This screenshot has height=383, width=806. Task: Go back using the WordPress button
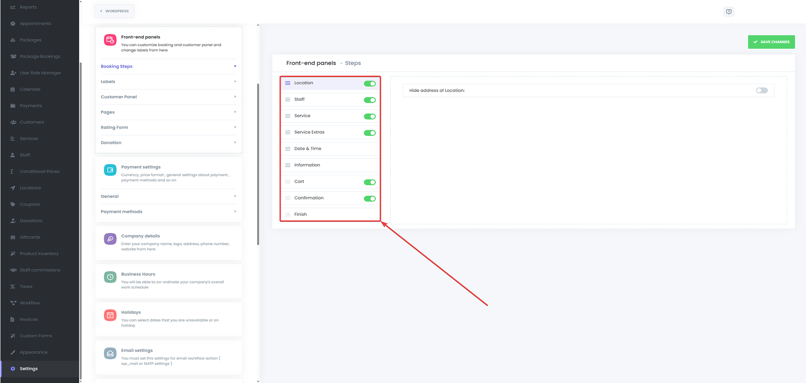click(x=115, y=11)
